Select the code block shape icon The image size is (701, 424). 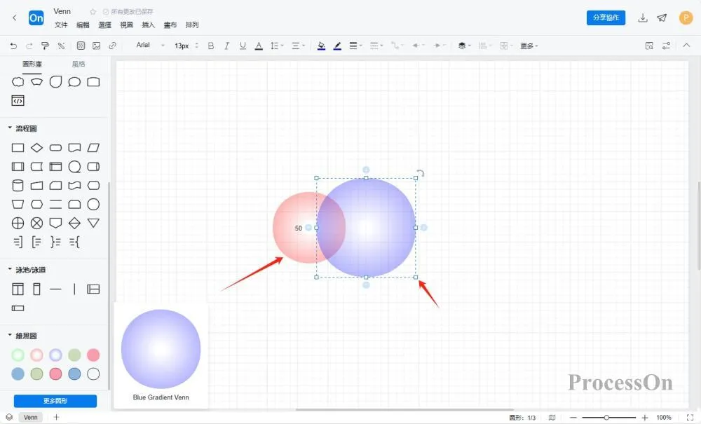click(x=18, y=101)
